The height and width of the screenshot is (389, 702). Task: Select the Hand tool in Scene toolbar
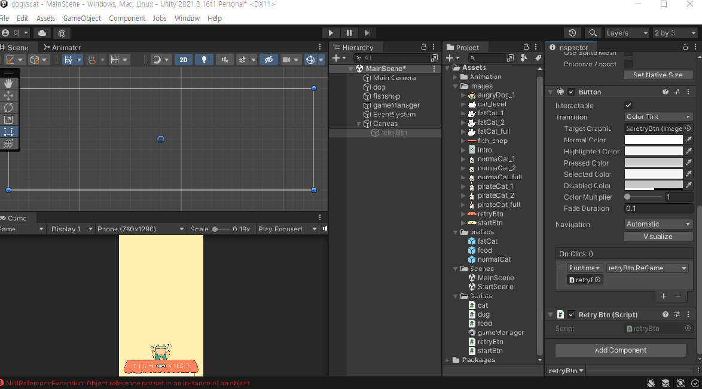click(x=8, y=84)
